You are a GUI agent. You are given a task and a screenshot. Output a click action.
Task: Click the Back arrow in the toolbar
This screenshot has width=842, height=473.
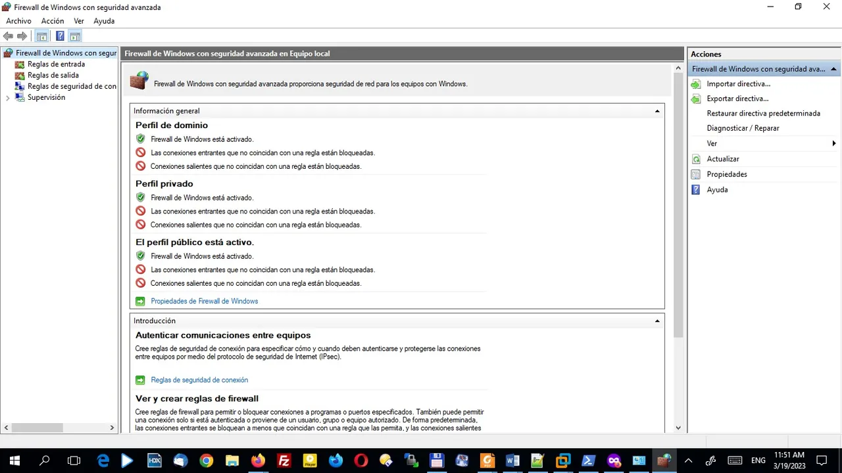(x=9, y=36)
